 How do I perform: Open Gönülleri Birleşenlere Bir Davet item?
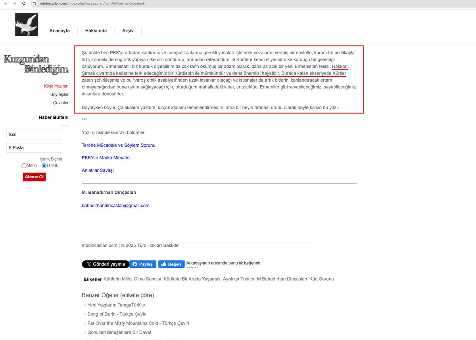coord(119,332)
